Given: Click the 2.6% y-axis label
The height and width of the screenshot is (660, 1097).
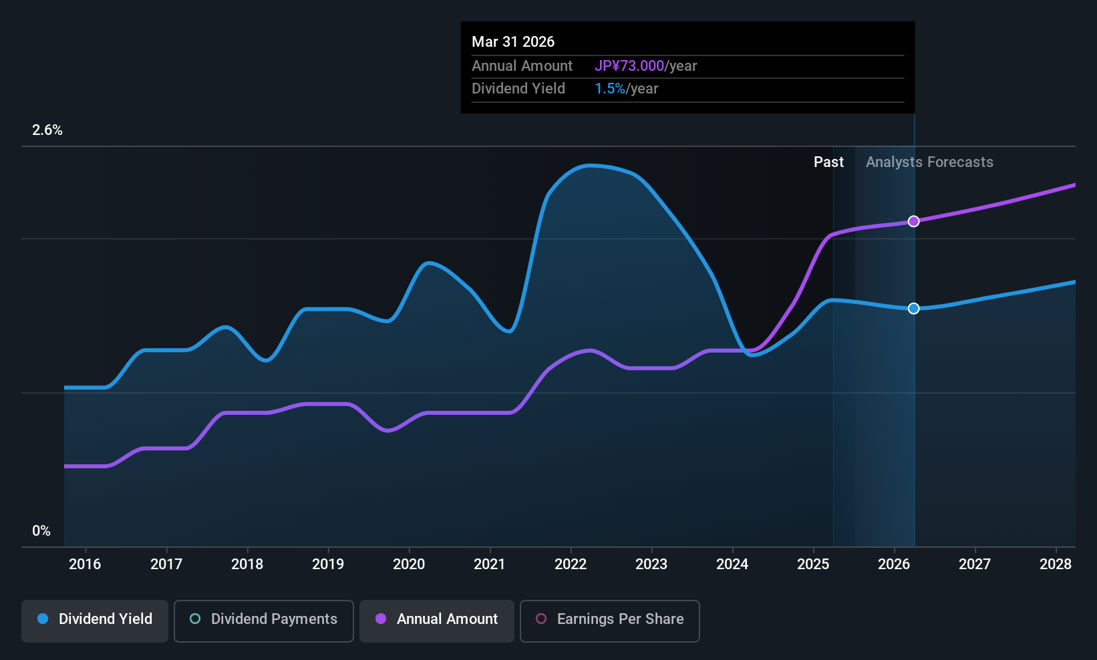Looking at the screenshot, I should (47, 130).
